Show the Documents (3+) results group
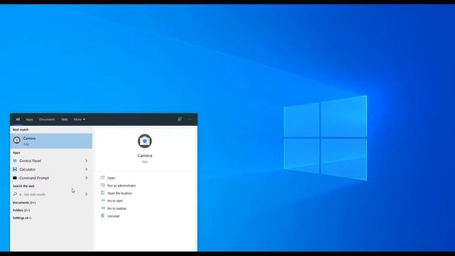The image size is (455, 256). point(24,202)
